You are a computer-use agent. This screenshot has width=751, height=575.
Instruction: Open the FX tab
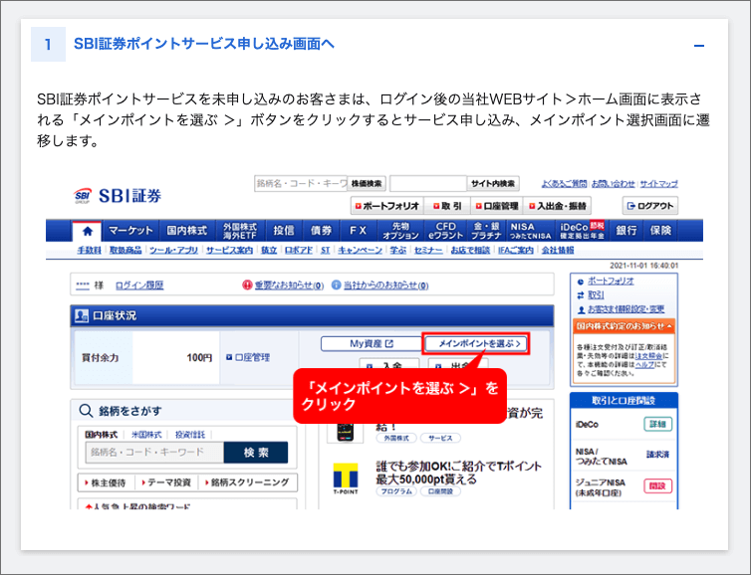pos(358,231)
